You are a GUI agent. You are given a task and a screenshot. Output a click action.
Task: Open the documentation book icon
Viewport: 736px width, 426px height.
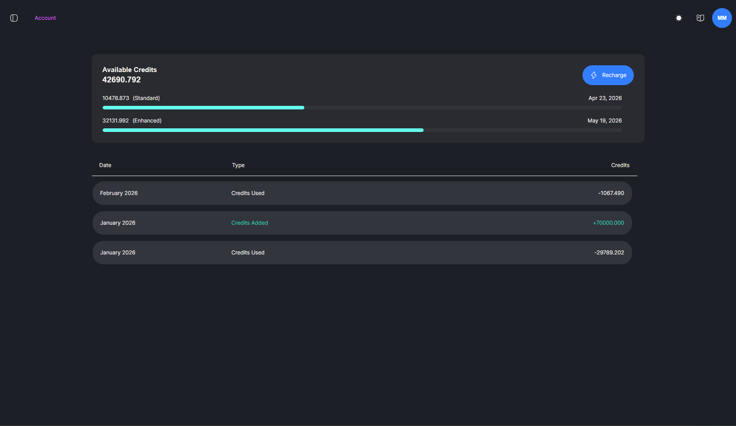click(x=700, y=18)
